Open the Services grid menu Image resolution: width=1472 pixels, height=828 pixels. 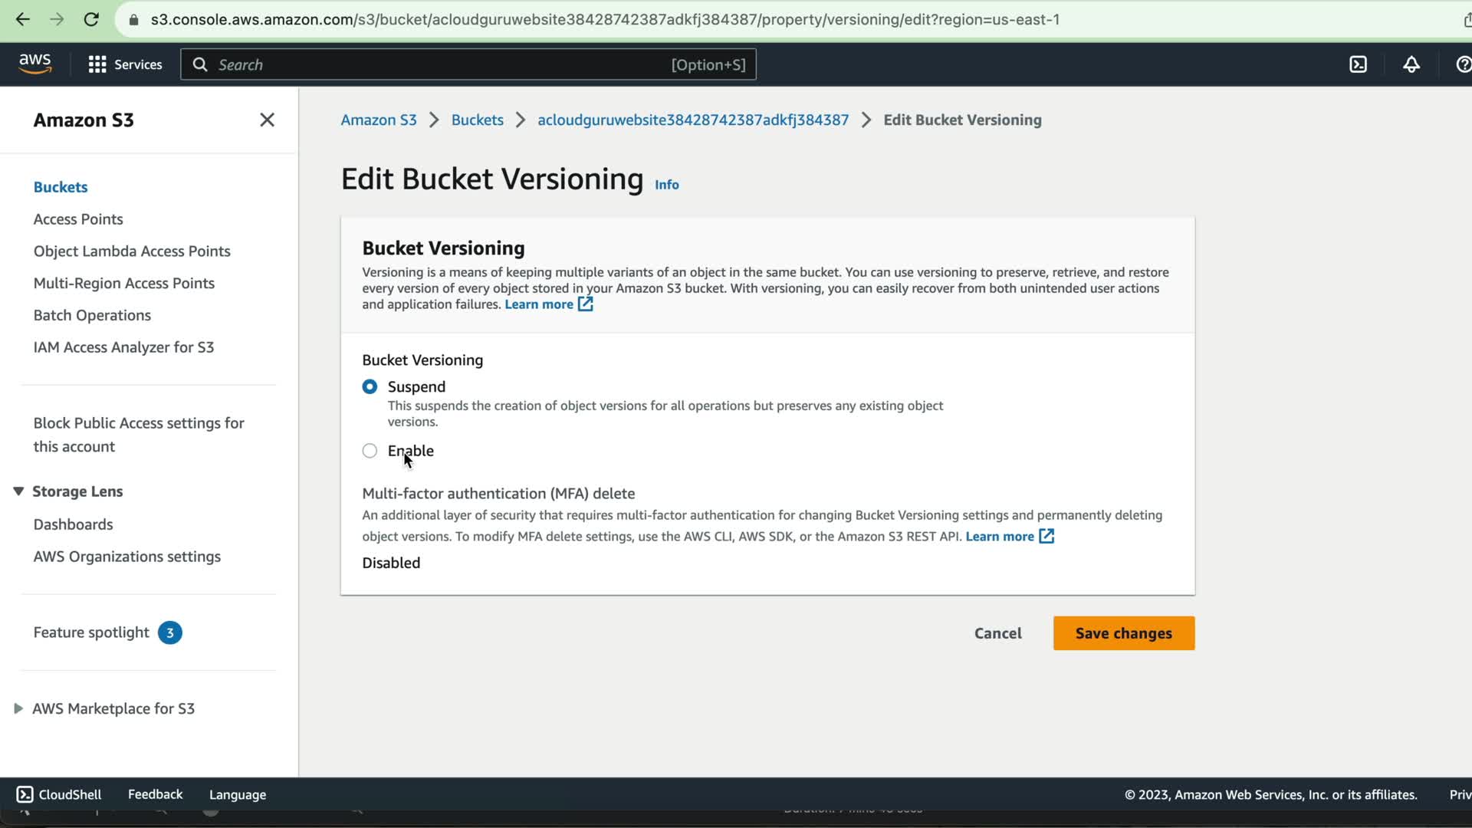coord(126,64)
